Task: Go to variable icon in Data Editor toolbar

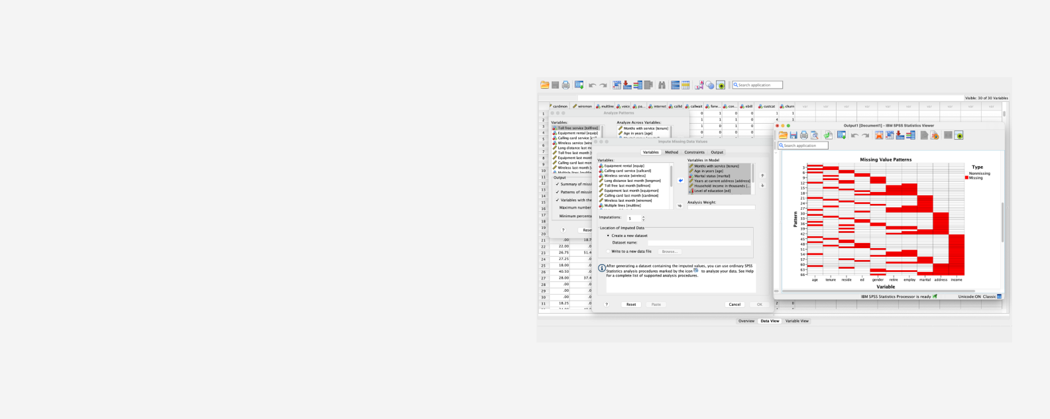Action: (627, 85)
